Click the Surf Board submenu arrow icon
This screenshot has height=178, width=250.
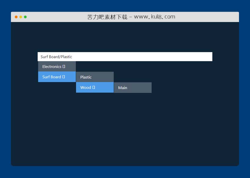click(x=63, y=77)
